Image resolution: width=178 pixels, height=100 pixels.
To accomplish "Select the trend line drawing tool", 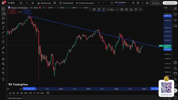I will 3,14.
